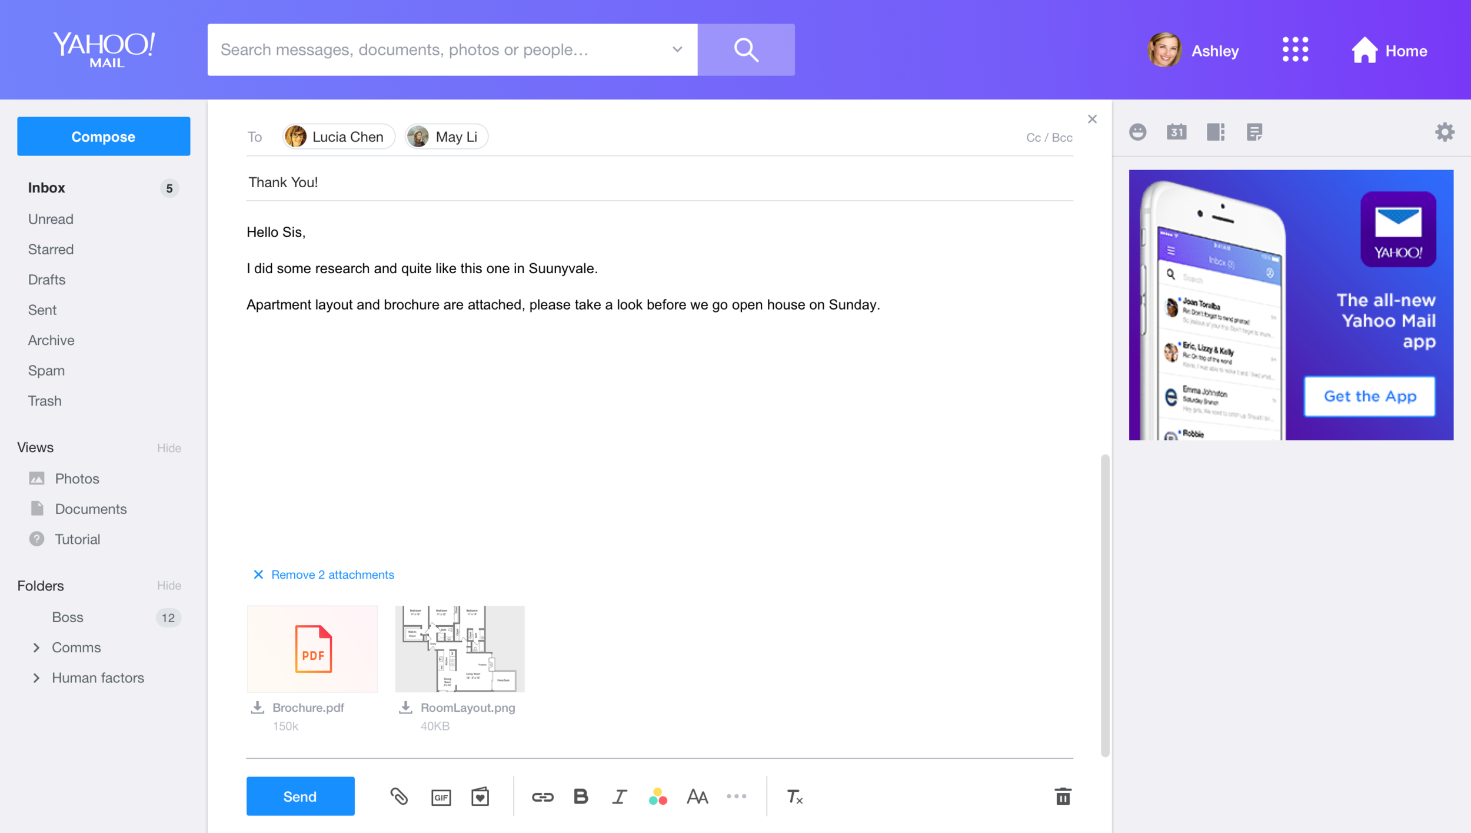The height and width of the screenshot is (833, 1471).
Task: Open the RoomLayout.png attachment thumbnail
Action: pyautogui.click(x=460, y=648)
